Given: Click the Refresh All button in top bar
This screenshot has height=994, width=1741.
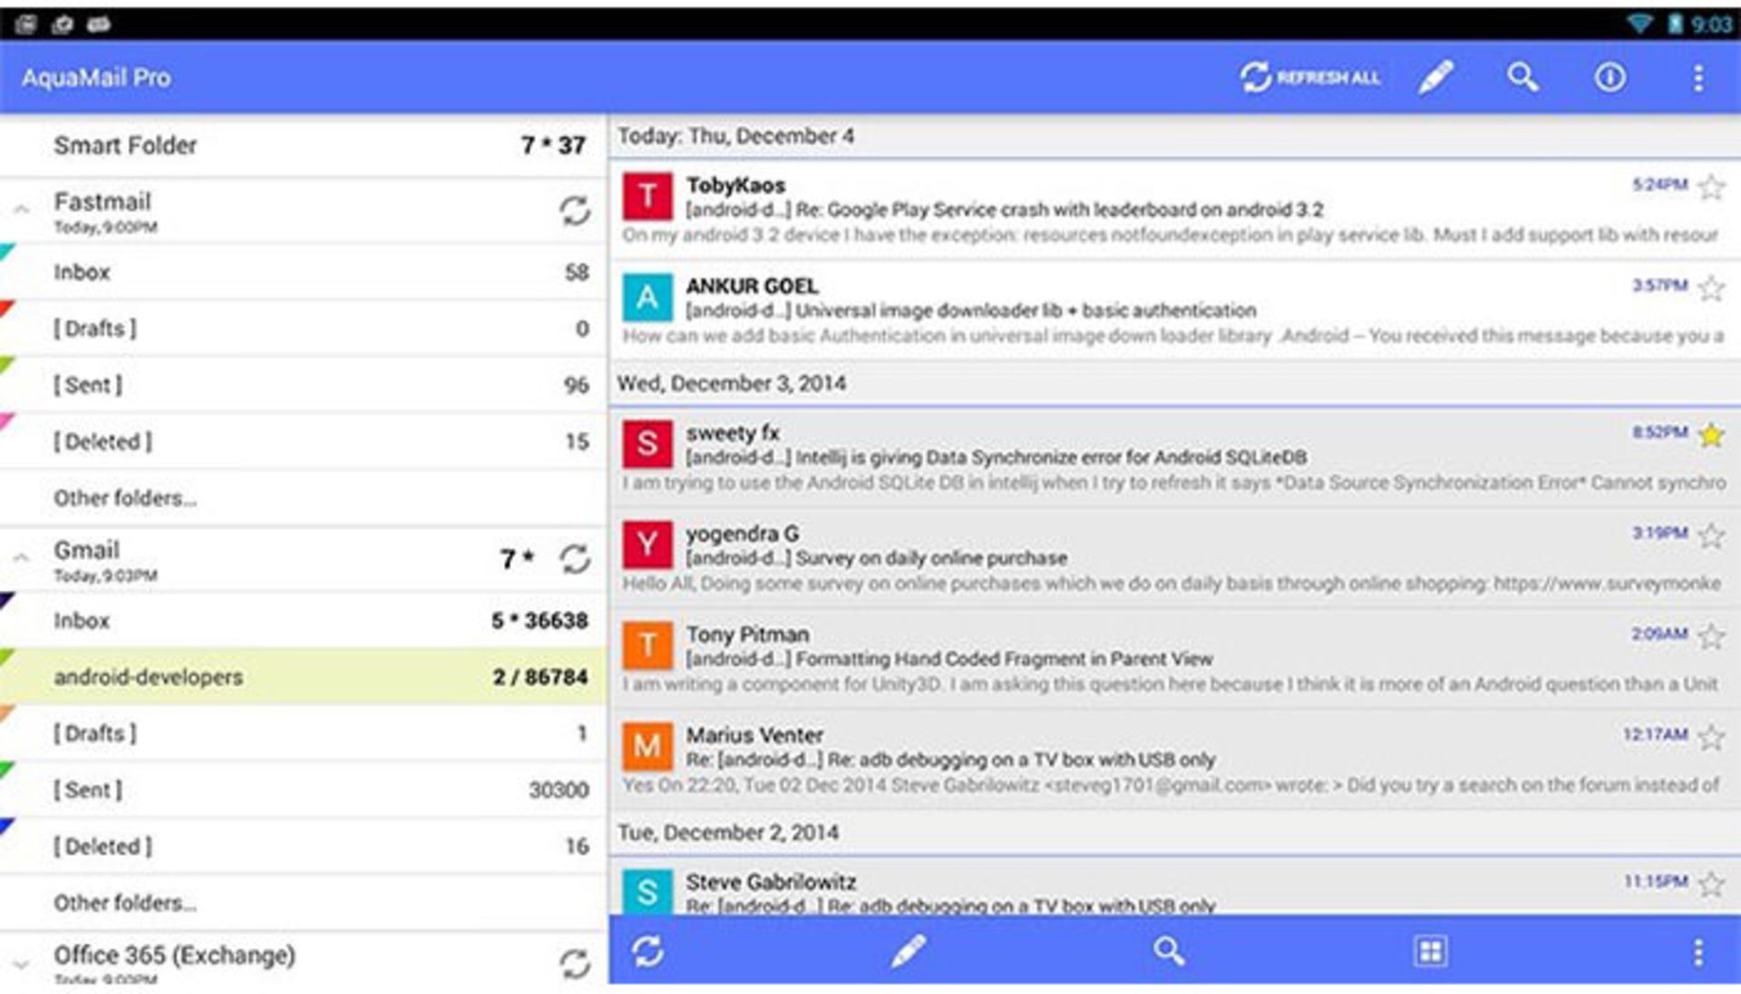Looking at the screenshot, I should pos(1310,78).
